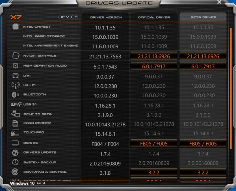236x191 pixels.
Task: Select the Official Driver column tab
Action: pyautogui.click(x=154, y=17)
